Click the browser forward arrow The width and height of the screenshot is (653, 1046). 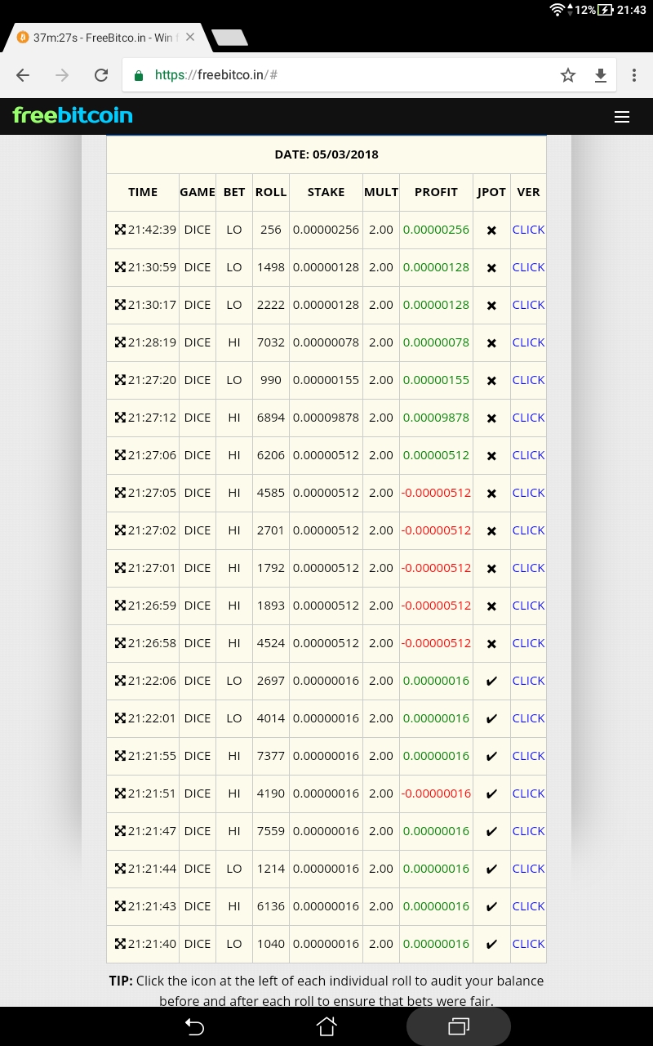coord(62,75)
